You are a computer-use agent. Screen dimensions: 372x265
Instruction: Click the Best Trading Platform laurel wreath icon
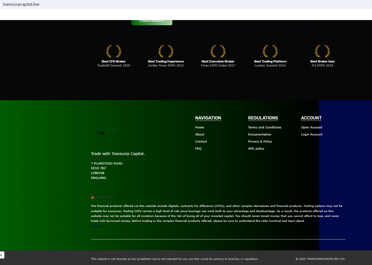270,51
